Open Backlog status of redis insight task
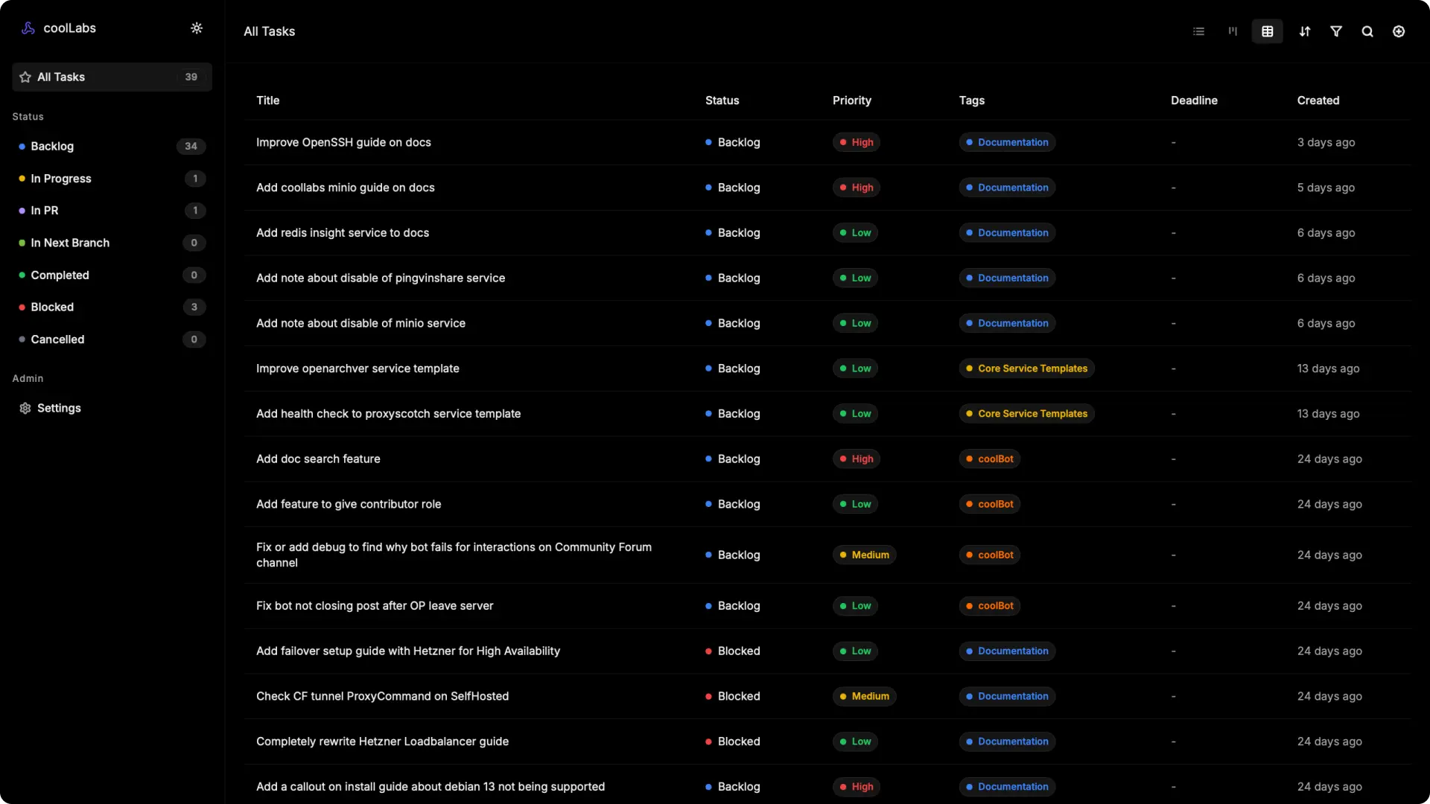Image resolution: width=1430 pixels, height=804 pixels. [733, 233]
